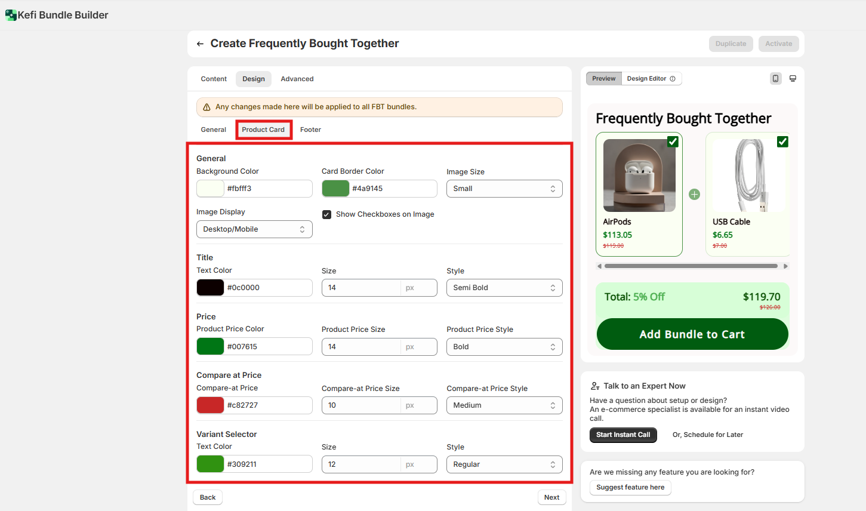This screenshot has width=866, height=511.
Task: Click the green plus icon between products
Action: pyautogui.click(x=694, y=194)
